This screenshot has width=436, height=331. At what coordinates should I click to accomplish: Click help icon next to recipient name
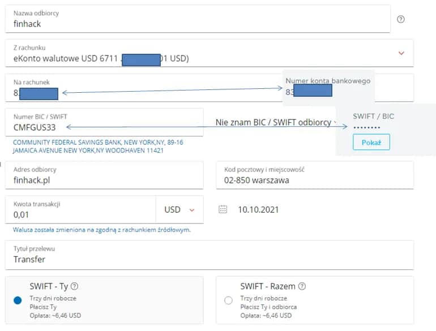(401, 19)
